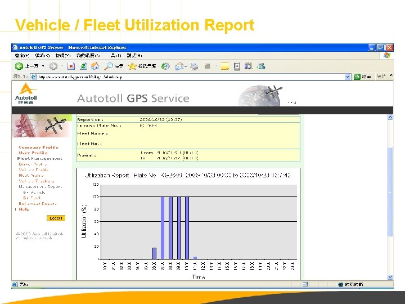Click the grey Forward arrow button
The image size is (405, 304).
53,66
